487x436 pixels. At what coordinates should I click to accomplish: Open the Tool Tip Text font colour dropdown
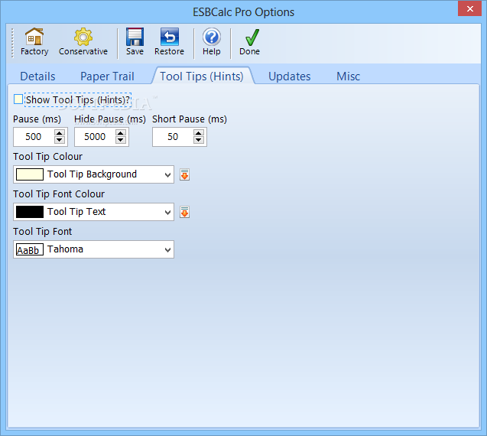click(167, 212)
